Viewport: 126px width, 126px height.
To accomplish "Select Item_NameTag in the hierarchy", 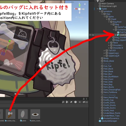I will click(x=111, y=97).
